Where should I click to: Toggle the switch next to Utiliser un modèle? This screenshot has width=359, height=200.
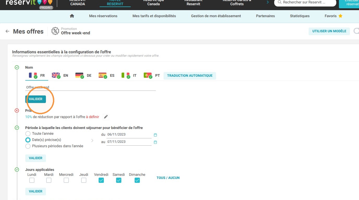point(356,31)
